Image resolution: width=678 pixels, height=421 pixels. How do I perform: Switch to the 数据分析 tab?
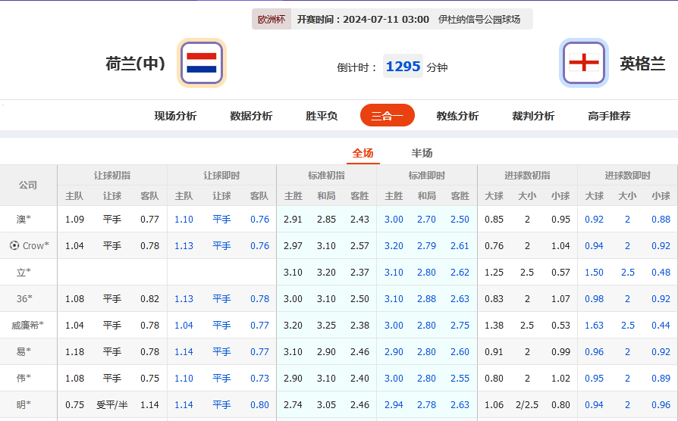pos(251,116)
